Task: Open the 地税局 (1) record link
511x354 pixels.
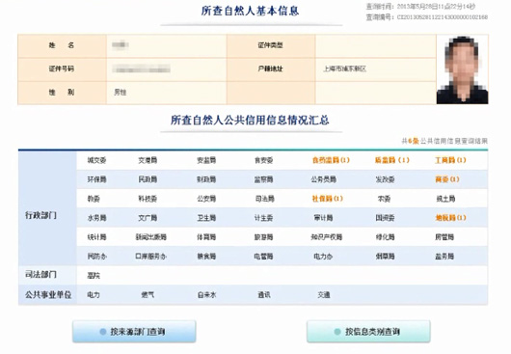Action: point(450,218)
